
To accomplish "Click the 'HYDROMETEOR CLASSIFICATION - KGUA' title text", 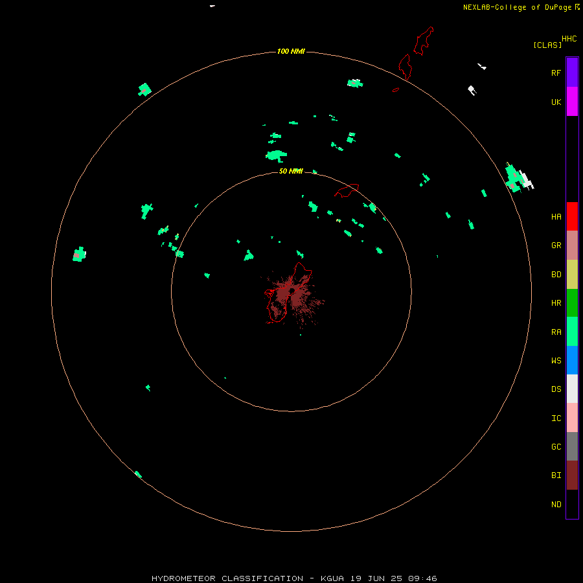I will coord(247,578).
